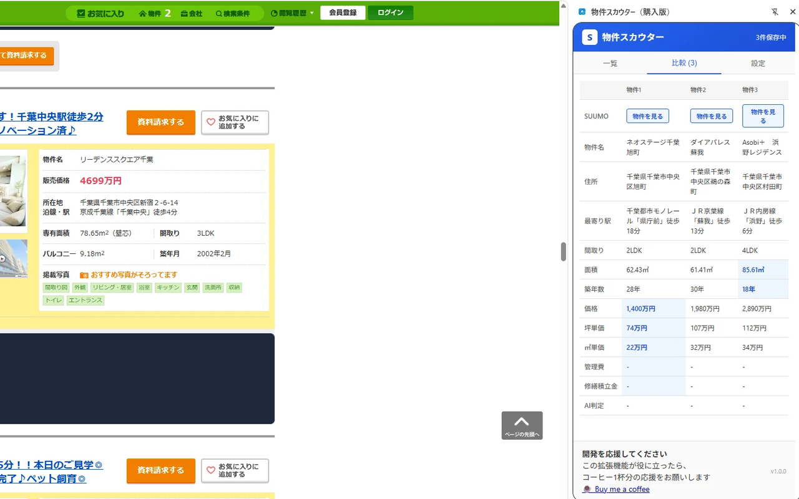Click the 会員登録 registration button
Screen dimensions: 799x499
pos(342,12)
